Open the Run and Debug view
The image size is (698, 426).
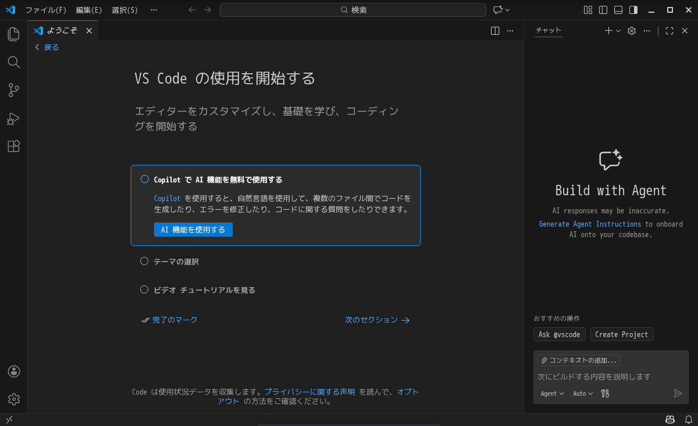pyautogui.click(x=13, y=118)
